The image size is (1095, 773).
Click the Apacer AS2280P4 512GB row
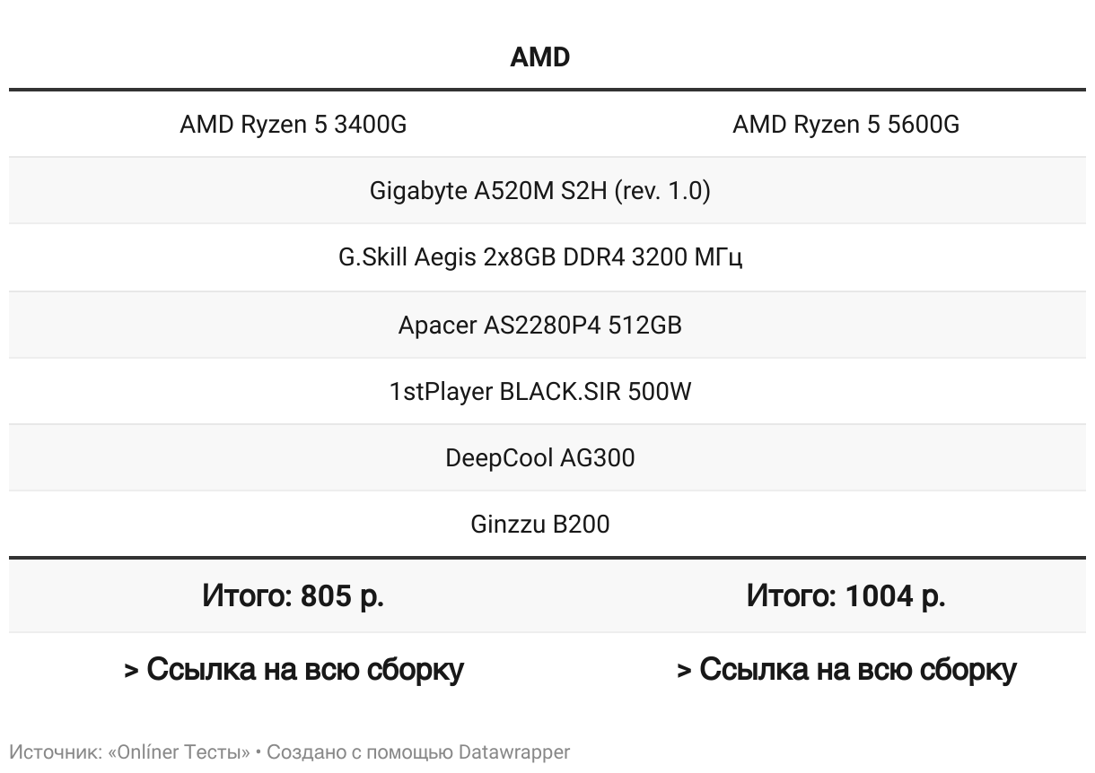[x=539, y=325]
